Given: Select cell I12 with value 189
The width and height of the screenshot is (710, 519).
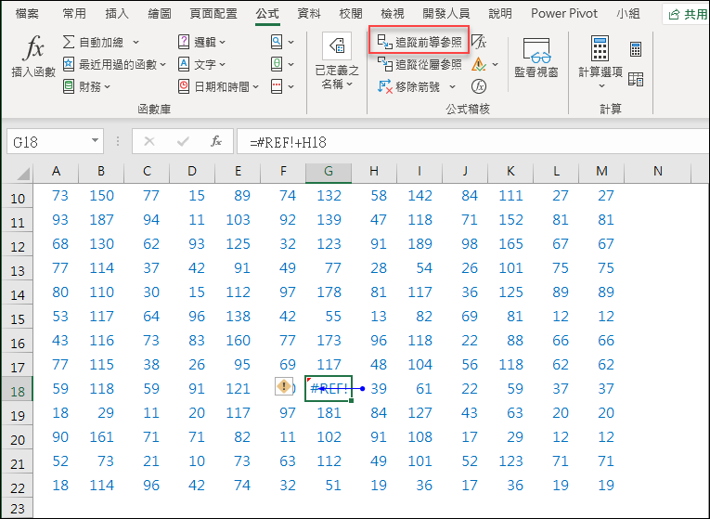Looking at the screenshot, I should [x=420, y=243].
